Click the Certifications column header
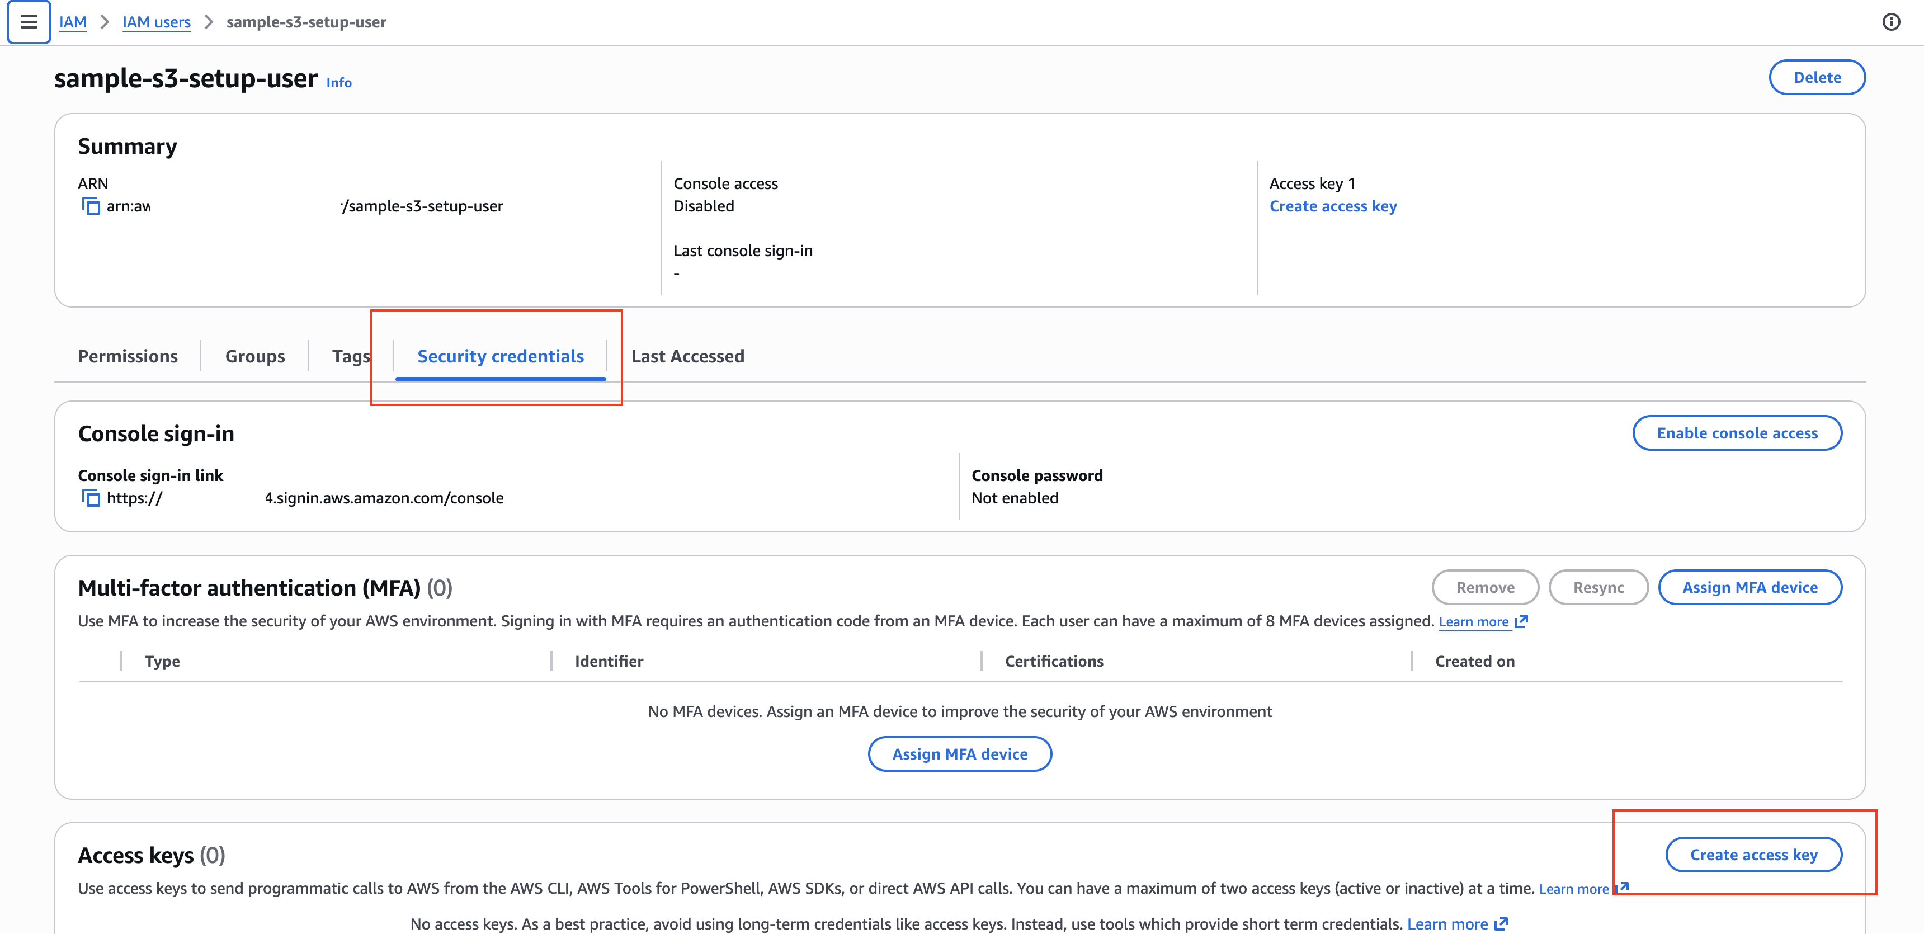Image resolution: width=1924 pixels, height=934 pixels. tap(1054, 662)
